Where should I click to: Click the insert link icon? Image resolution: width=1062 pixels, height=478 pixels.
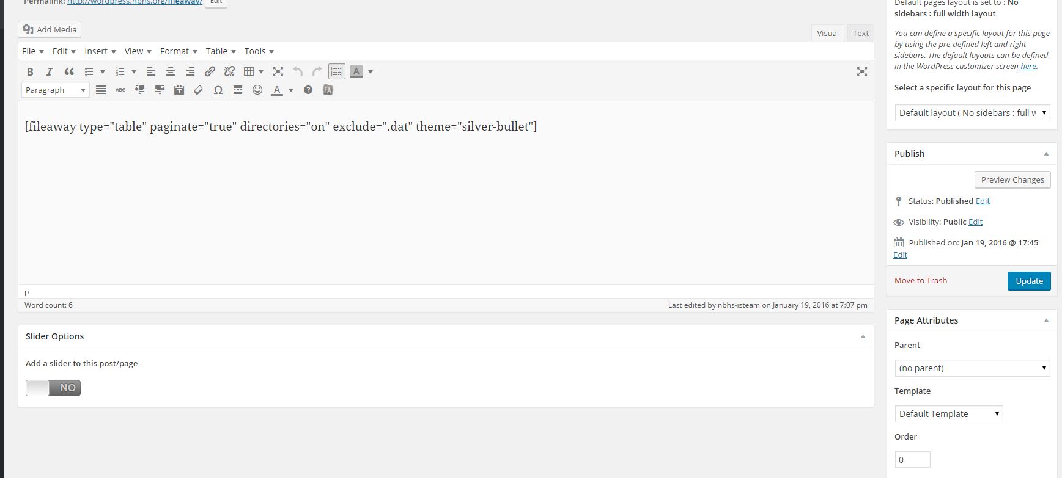[210, 71]
